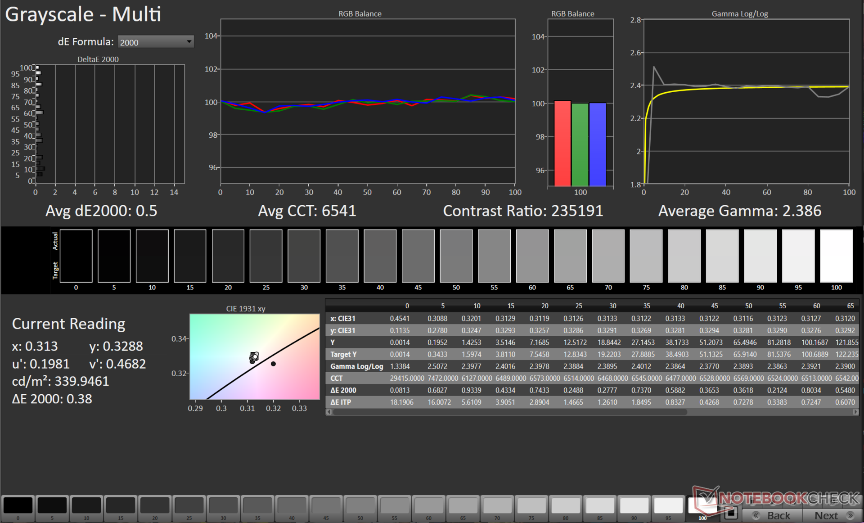Click the 100 Actual/Target white swatch
Viewport: 864px width, 523px height.
click(x=836, y=256)
